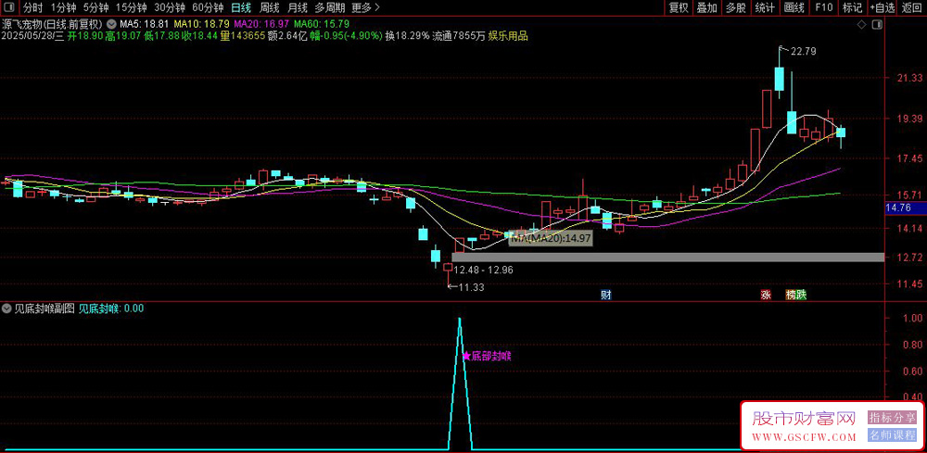The height and width of the screenshot is (453, 927).
Task: Click the 涨 marker below the chart
Action: [767, 295]
